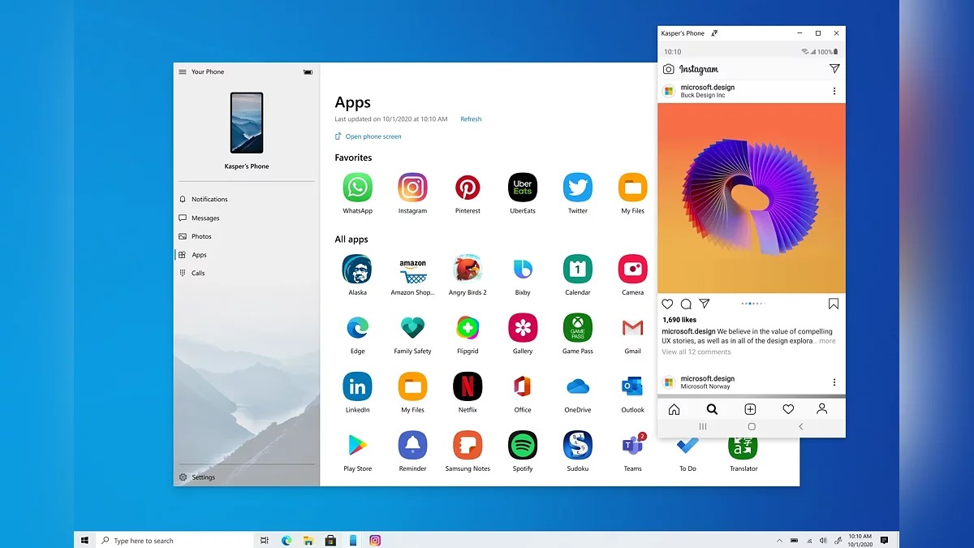Open Teams with notification badge
This screenshot has height=548, width=974.
[x=633, y=445]
